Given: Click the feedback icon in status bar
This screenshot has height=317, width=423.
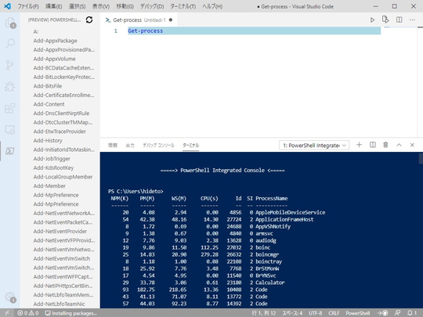Looking at the screenshot, I should pyautogui.click(x=398, y=313).
